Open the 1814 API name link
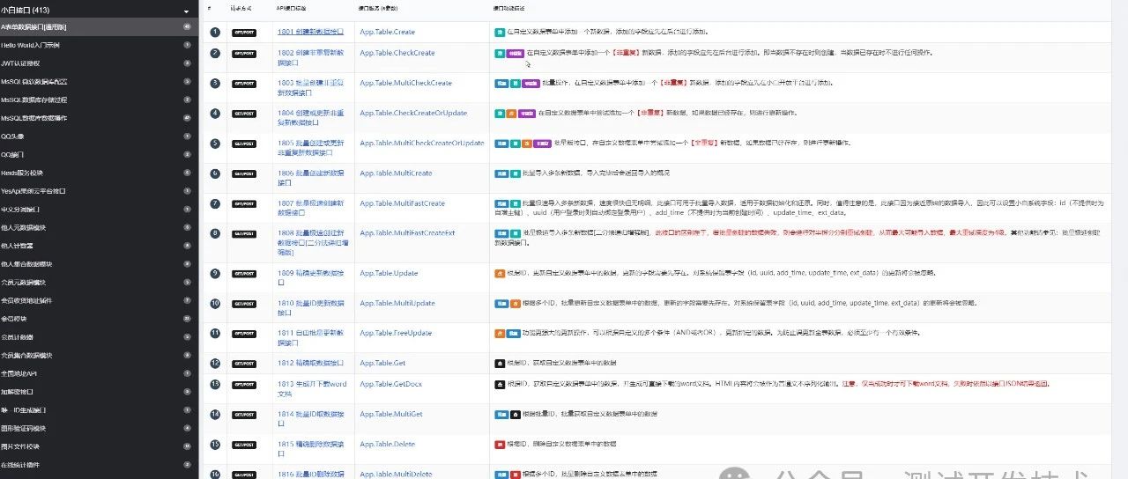Image resolution: width=1128 pixels, height=479 pixels. [311, 418]
